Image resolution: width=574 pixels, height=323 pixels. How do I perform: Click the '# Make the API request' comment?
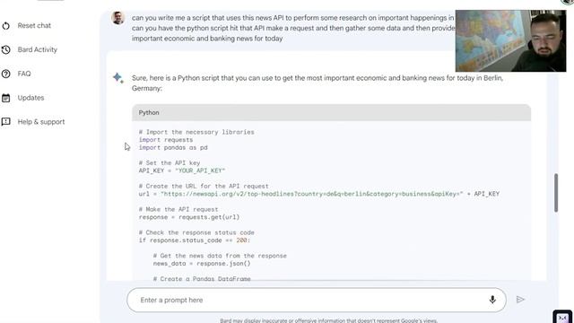(178, 209)
